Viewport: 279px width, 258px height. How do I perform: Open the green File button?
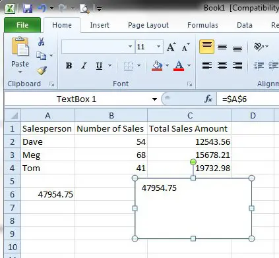(22, 25)
